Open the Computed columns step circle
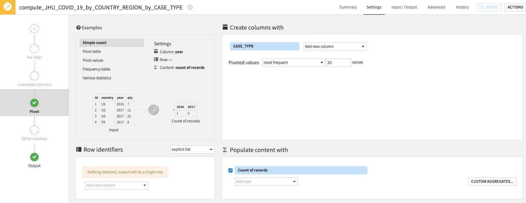526x203 pixels. [34, 76]
